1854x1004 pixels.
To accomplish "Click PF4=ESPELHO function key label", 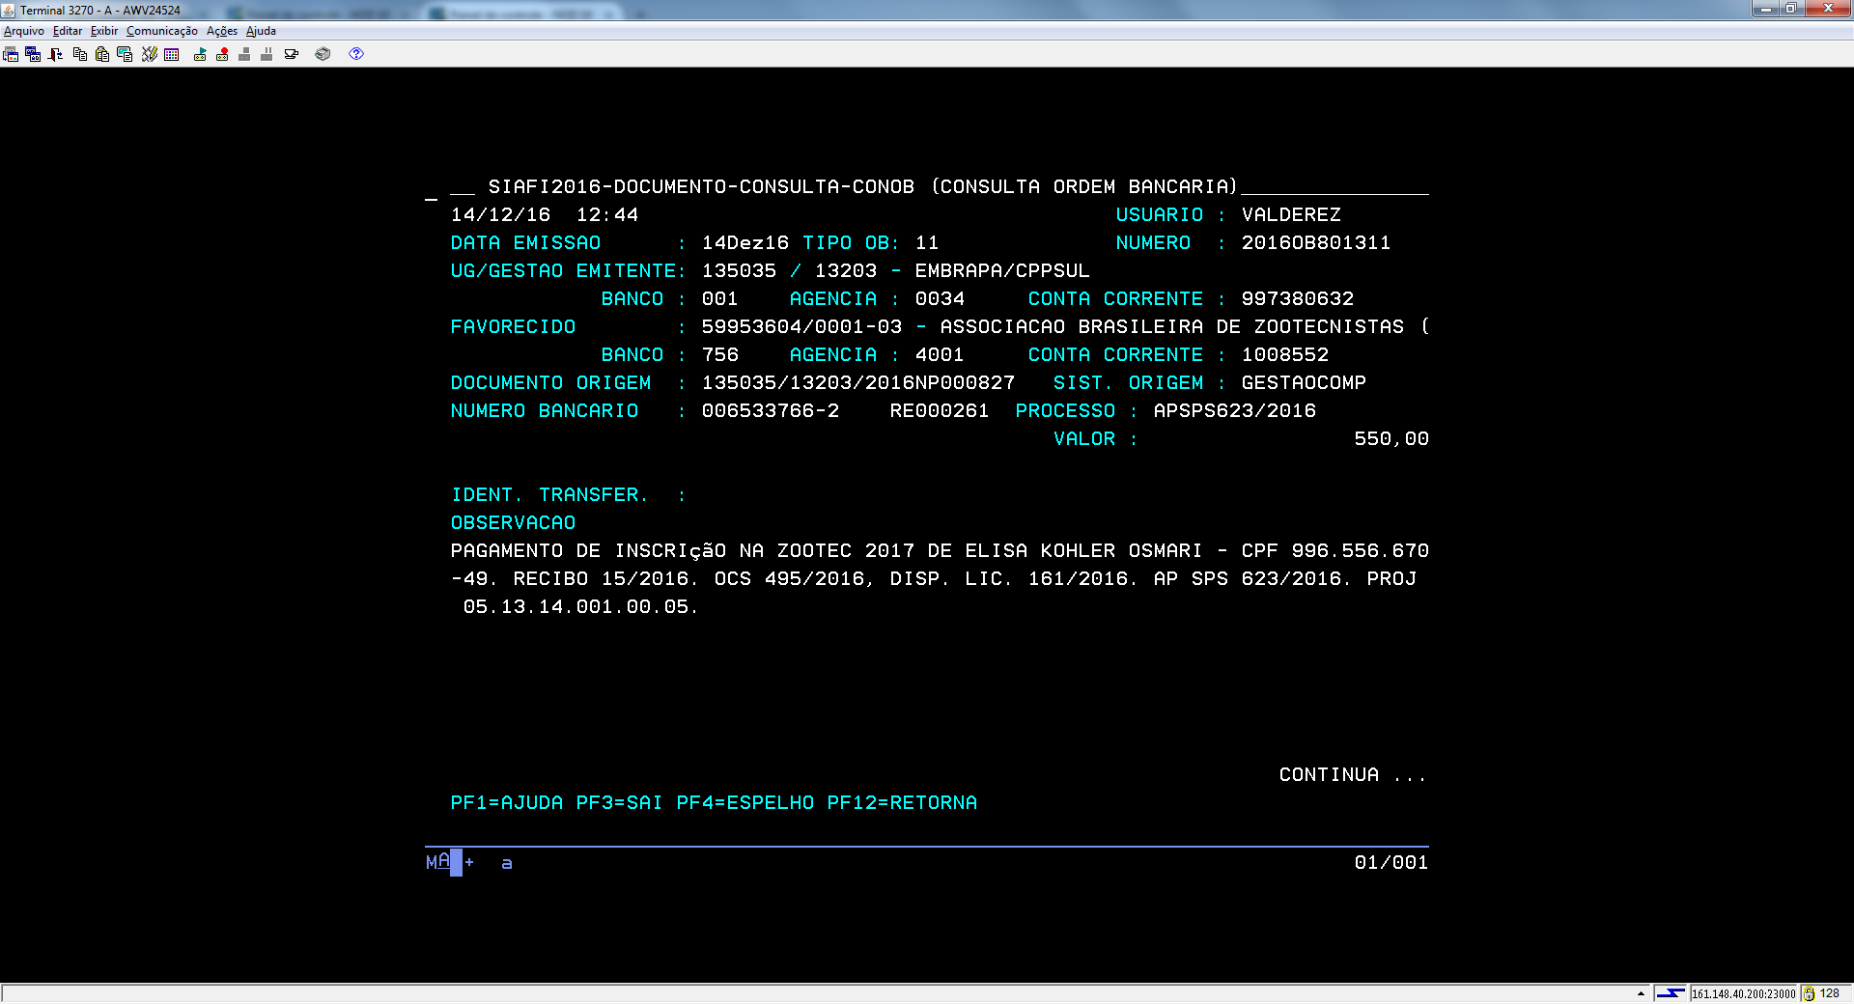I will click(744, 802).
